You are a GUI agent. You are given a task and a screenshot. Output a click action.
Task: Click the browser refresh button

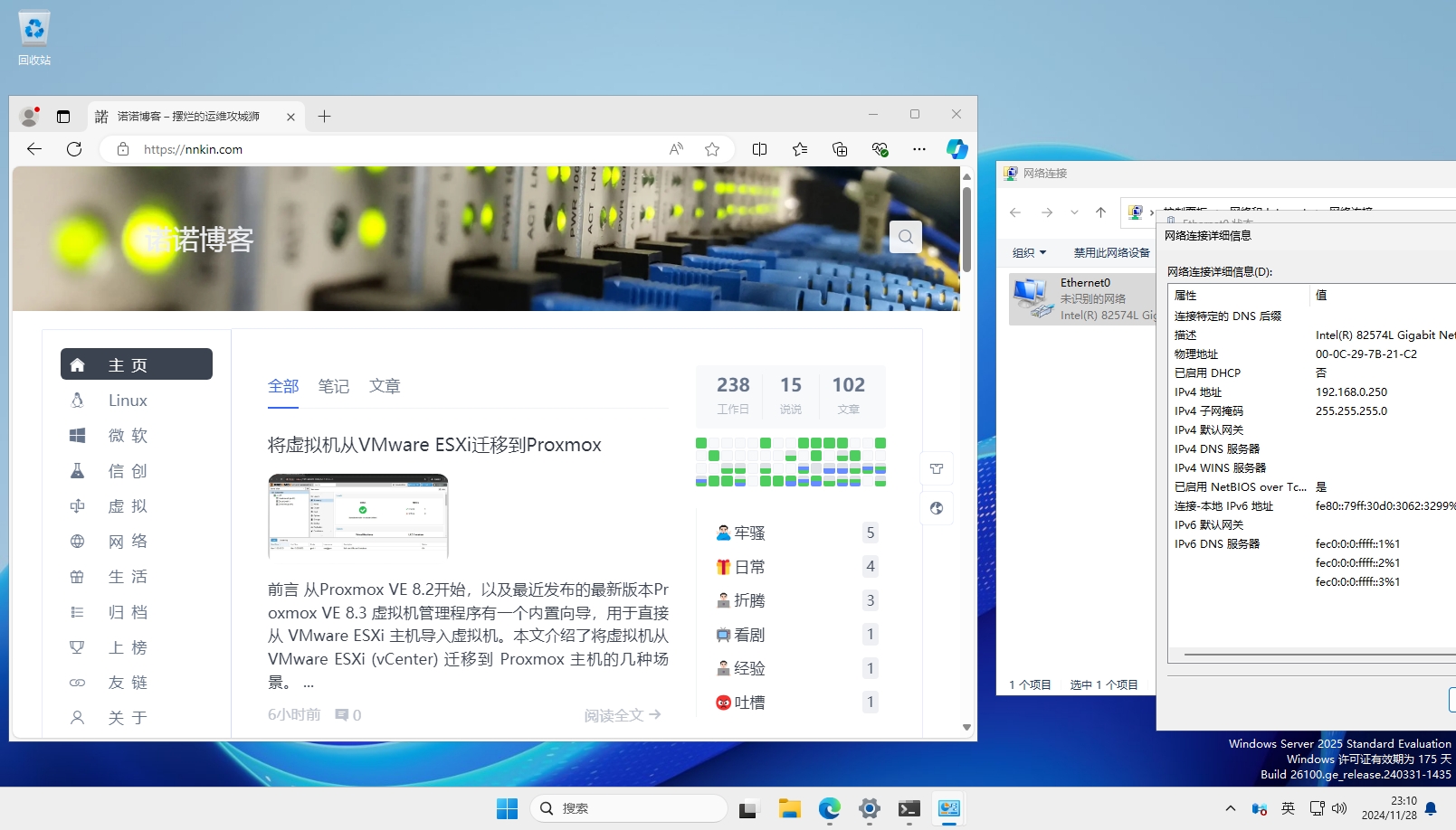tap(74, 149)
